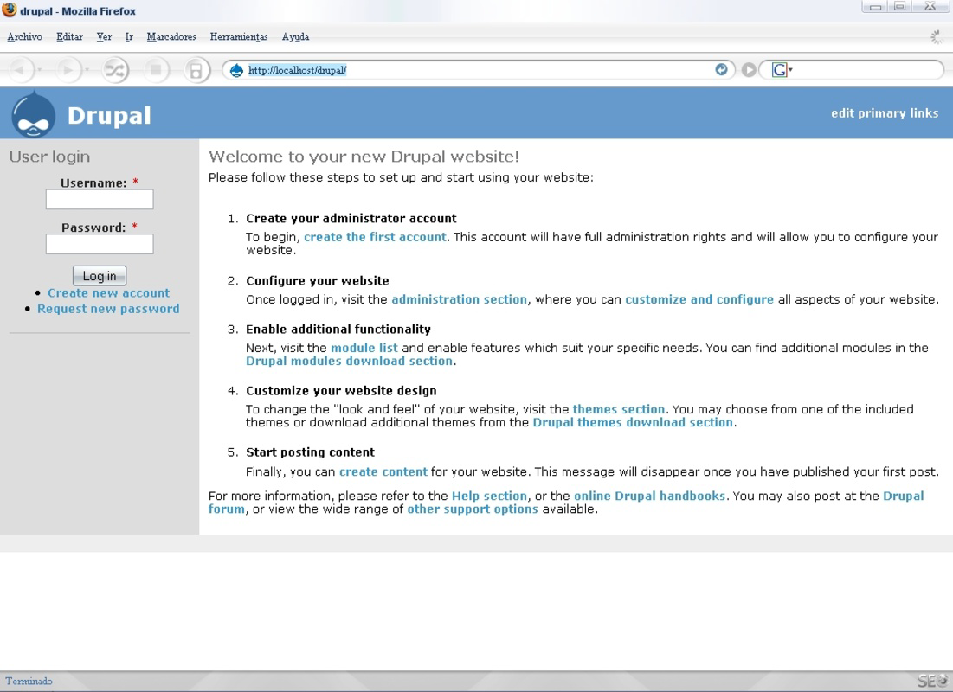Open the customize and configure link
Viewport: 953px width, 692px height.
(699, 299)
